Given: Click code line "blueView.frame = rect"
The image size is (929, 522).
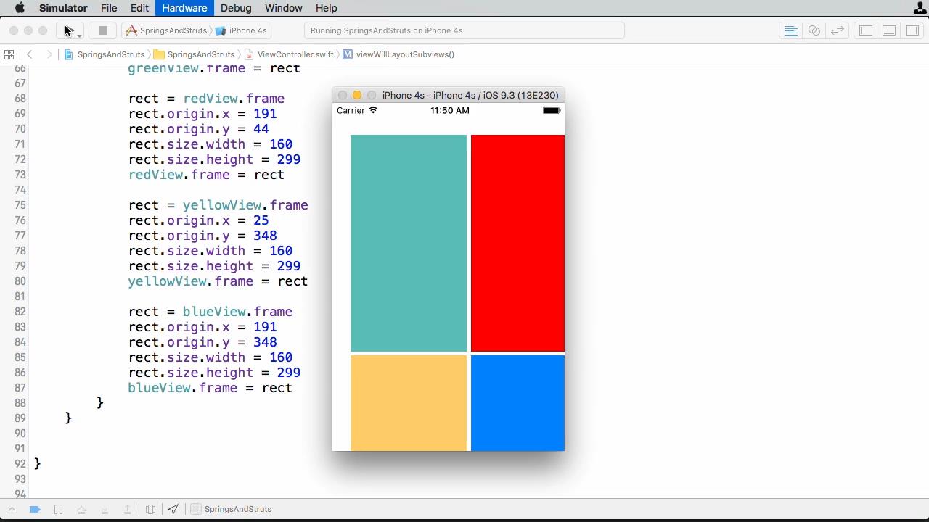Looking at the screenshot, I should 210,388.
